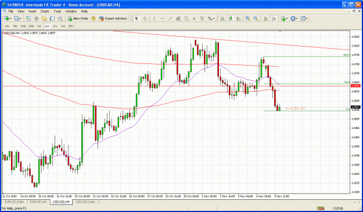Select the Cursor arrow tool
The image size is (363, 212).
point(136,19)
